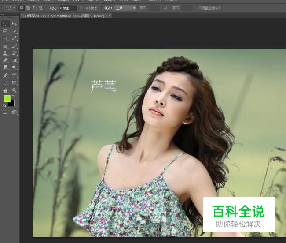Image resolution: width=286 pixels, height=243 pixels.
Task: Select the Move tool
Action: click(x=14, y=24)
